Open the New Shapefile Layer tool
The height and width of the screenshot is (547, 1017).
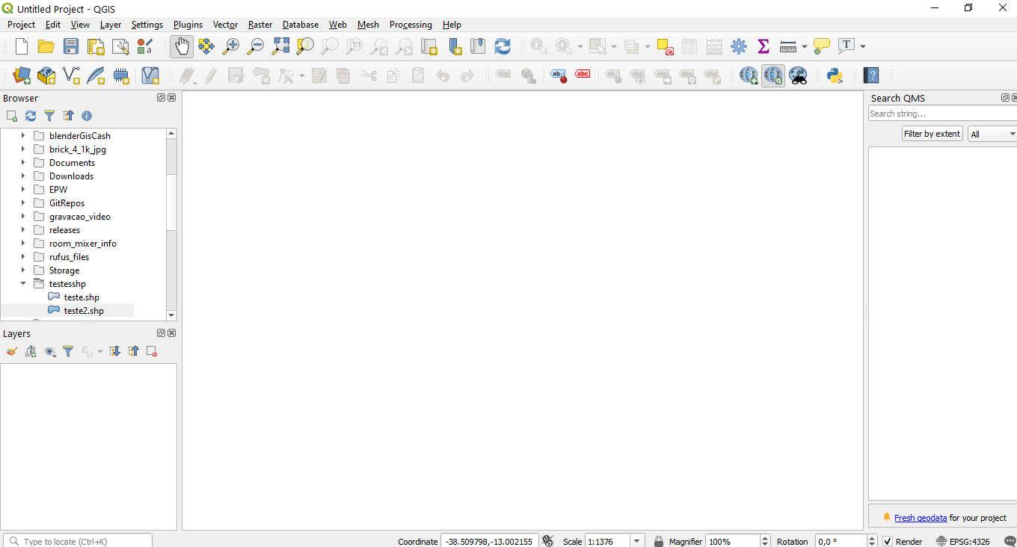(x=71, y=75)
